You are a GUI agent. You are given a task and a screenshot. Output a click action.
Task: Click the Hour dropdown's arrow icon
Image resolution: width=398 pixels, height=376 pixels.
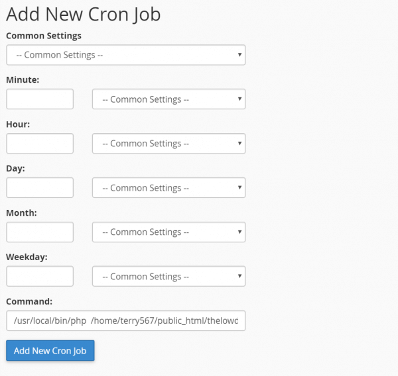239,143
